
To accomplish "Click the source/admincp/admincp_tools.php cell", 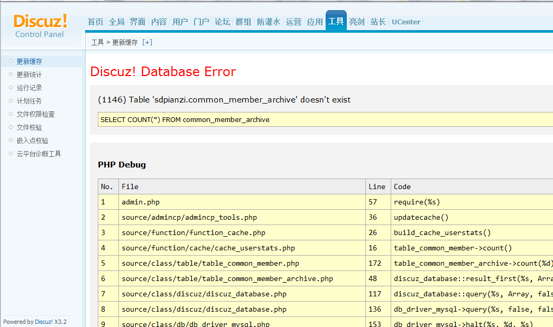I will tap(242, 218).
